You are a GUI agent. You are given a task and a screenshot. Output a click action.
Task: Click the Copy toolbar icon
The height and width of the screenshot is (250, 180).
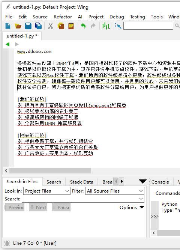coord(61,26)
